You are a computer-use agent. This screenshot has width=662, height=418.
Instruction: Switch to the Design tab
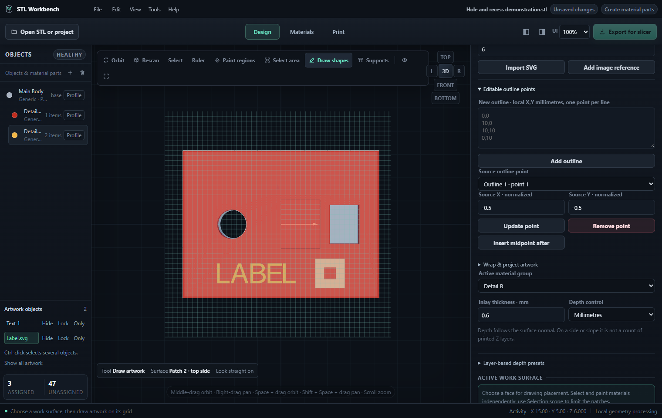point(262,32)
